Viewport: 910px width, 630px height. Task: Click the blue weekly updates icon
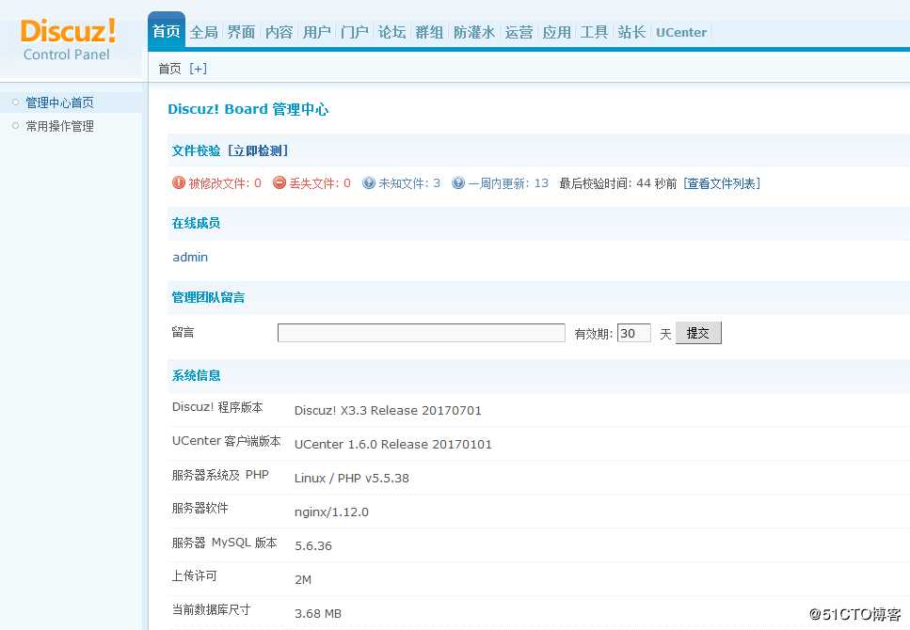[458, 182]
